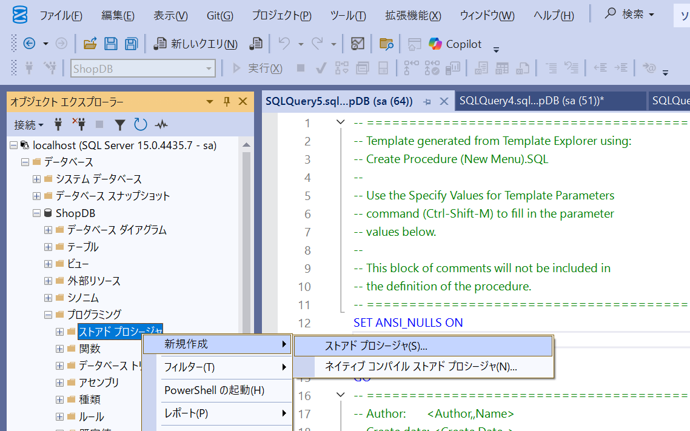Click the 実行(X) execute button
Image resolution: width=690 pixels, height=431 pixels.
pos(258,68)
